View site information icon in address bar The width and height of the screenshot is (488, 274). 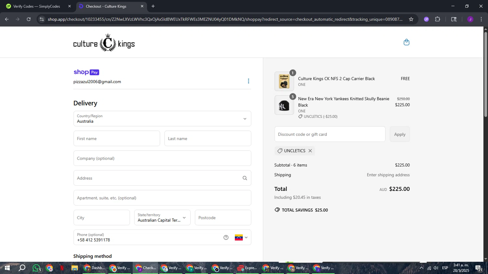coord(42,19)
